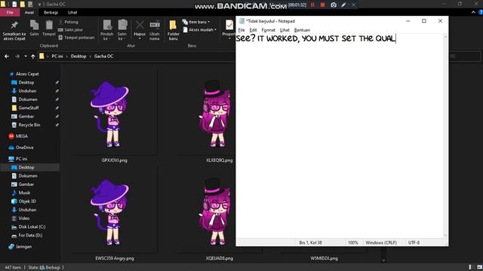
Task: Select MEGA in navigation pane
Action: [22, 136]
